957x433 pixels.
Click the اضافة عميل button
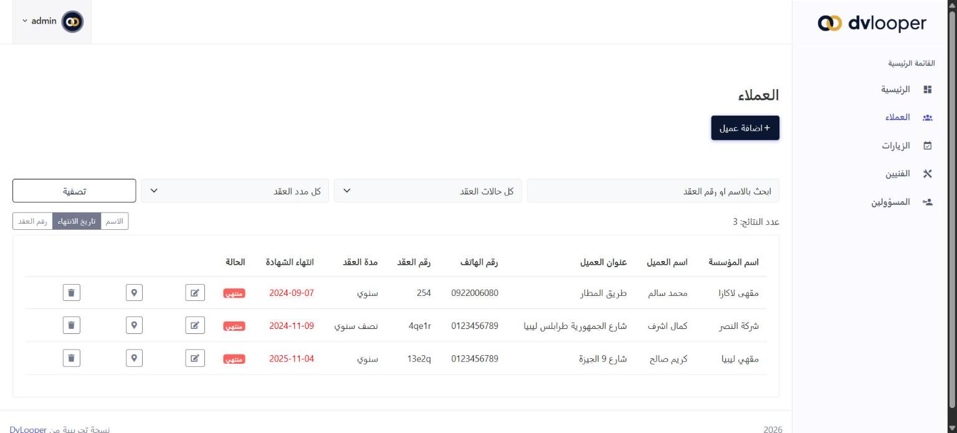click(x=745, y=128)
